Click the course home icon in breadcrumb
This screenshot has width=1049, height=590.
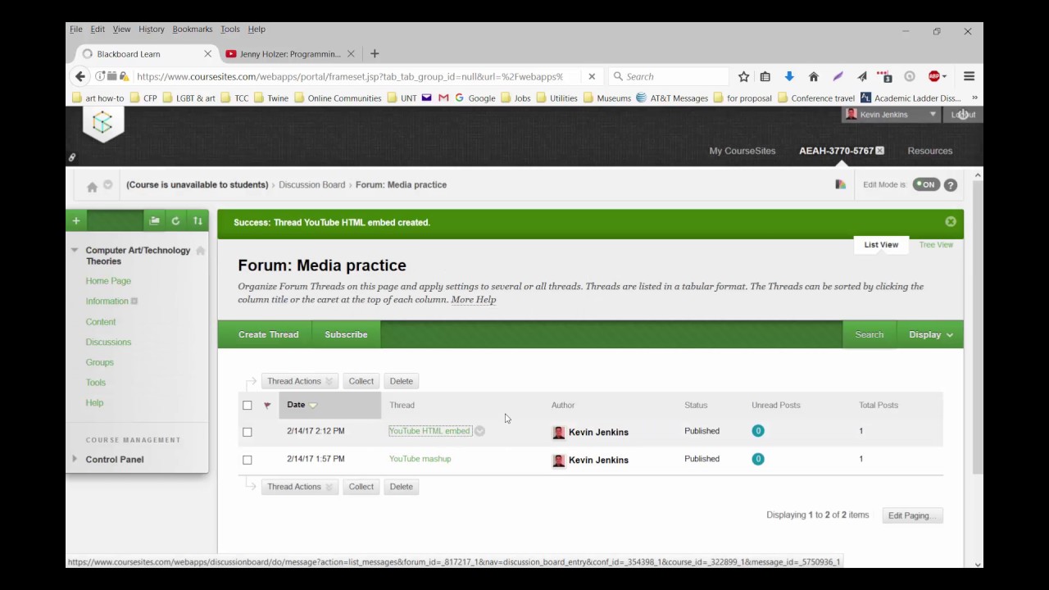click(92, 186)
